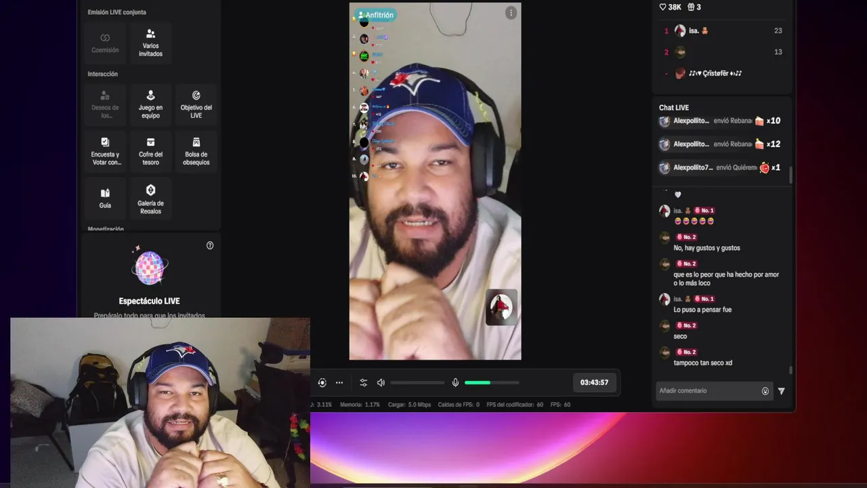Click Memoria: 1.17% status entry
This screenshot has height=488, width=867.
[x=360, y=405]
